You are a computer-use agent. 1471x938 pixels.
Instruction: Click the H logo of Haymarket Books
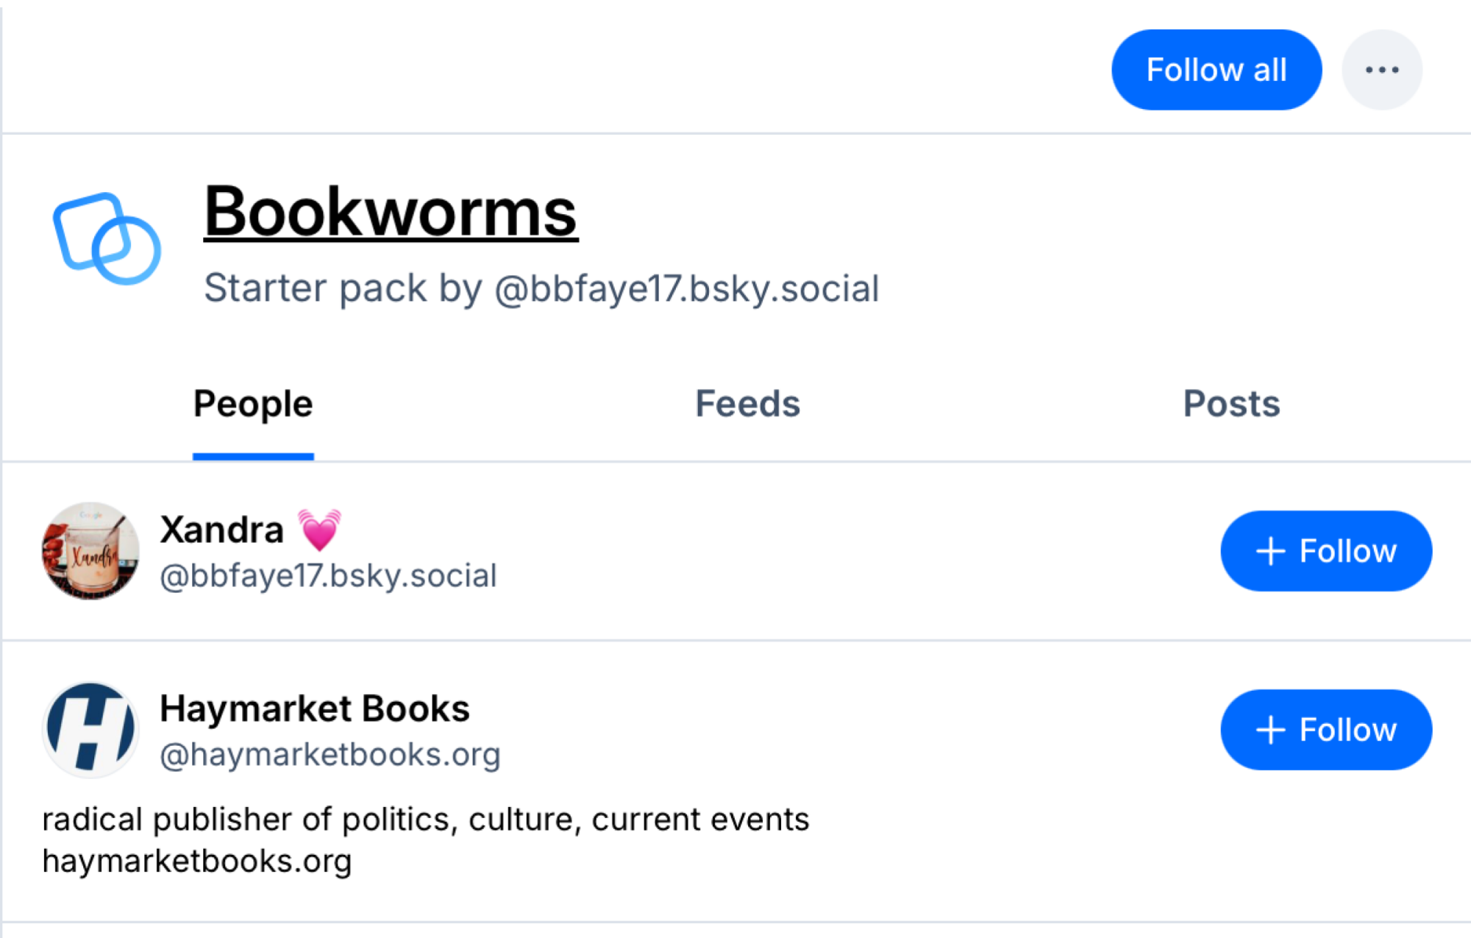[x=90, y=728]
